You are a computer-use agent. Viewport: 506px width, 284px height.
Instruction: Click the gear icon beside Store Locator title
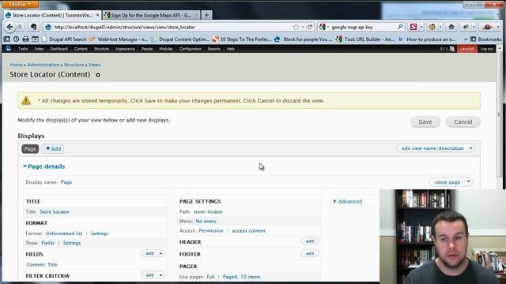(x=98, y=75)
